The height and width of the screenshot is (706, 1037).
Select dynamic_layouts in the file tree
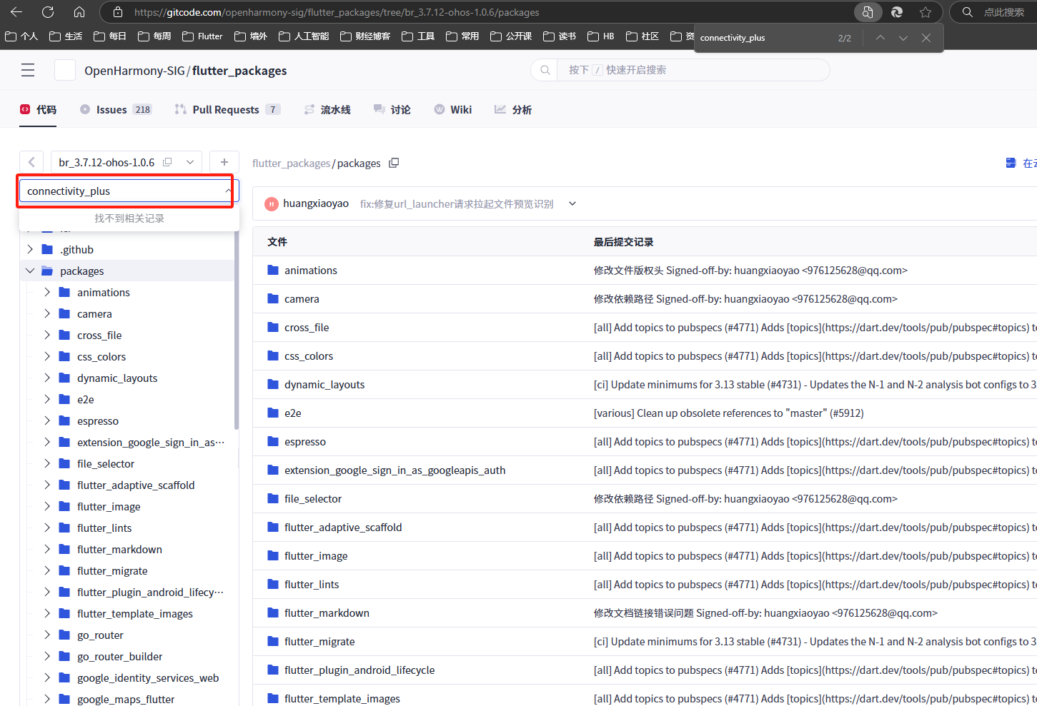point(117,378)
